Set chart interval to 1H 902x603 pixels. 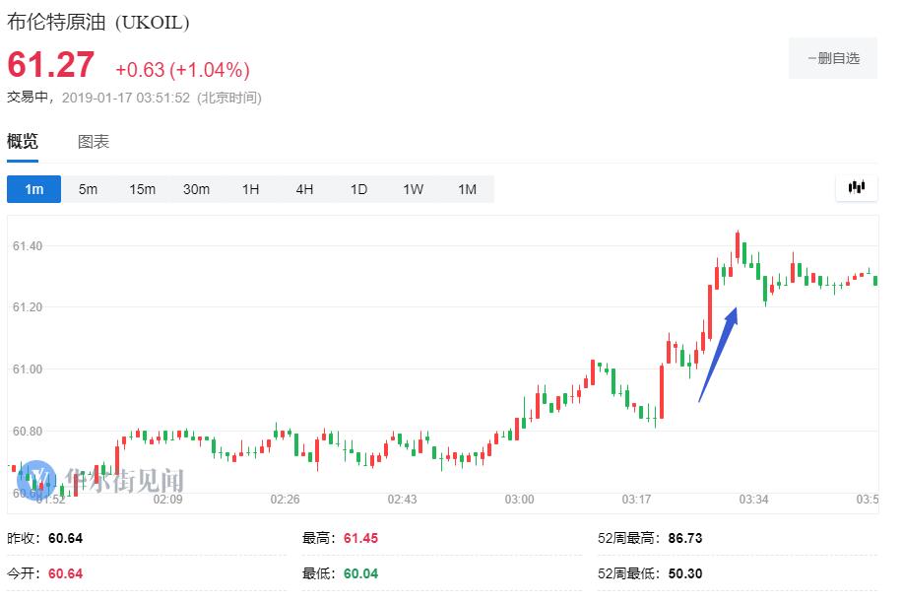tap(251, 189)
